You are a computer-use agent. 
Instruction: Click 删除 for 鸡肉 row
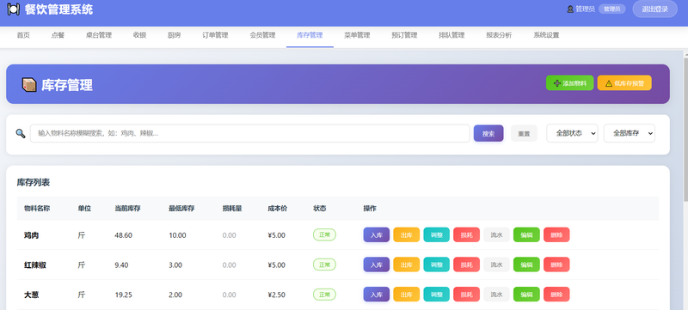click(x=556, y=234)
